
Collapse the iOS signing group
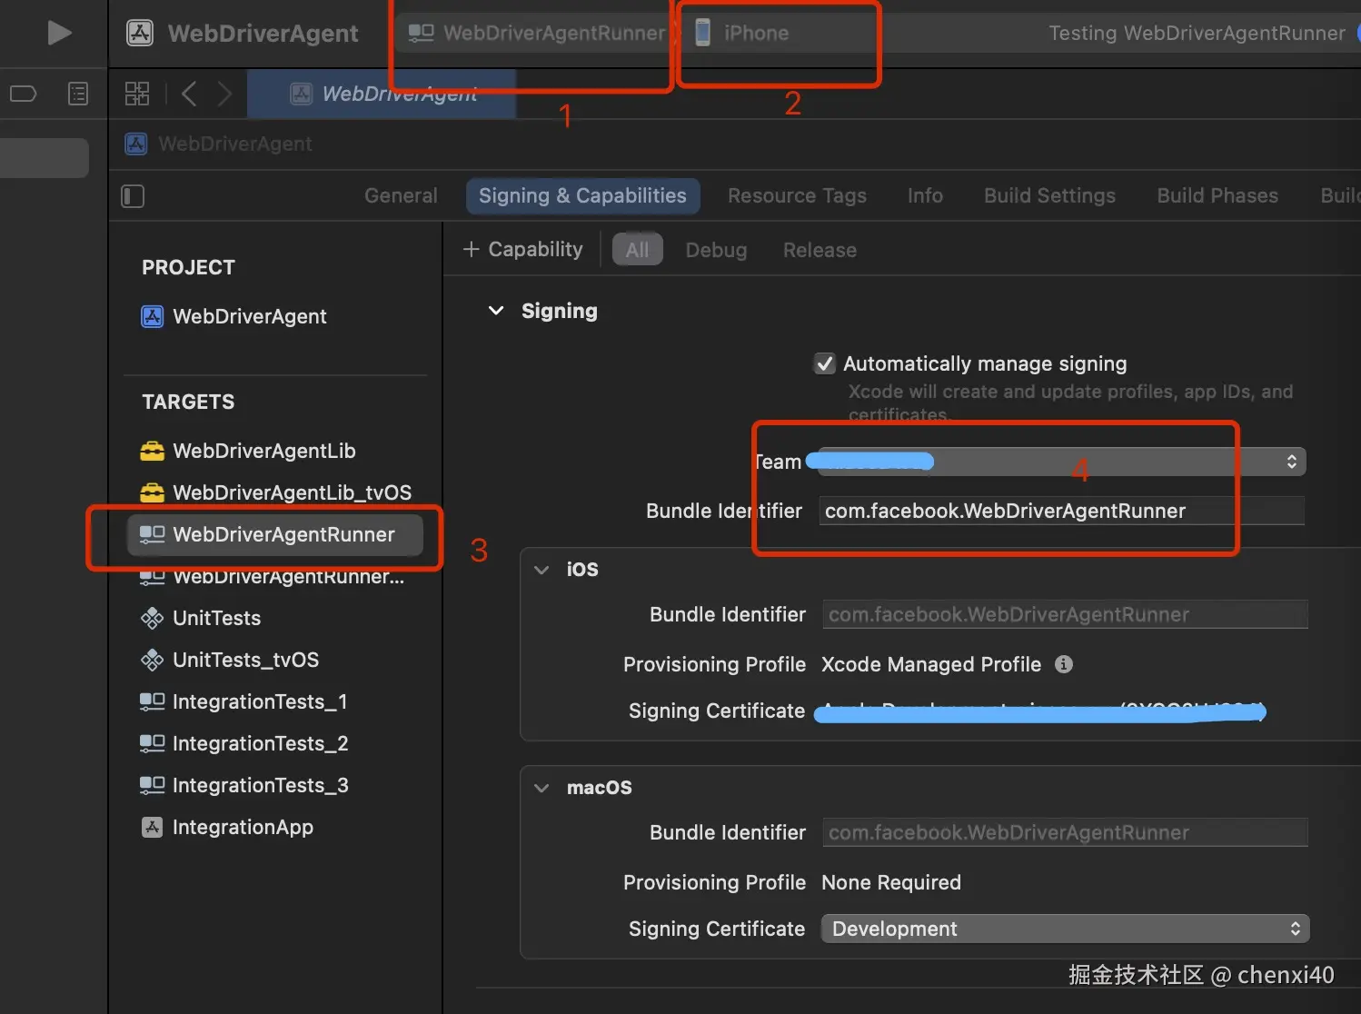541,570
